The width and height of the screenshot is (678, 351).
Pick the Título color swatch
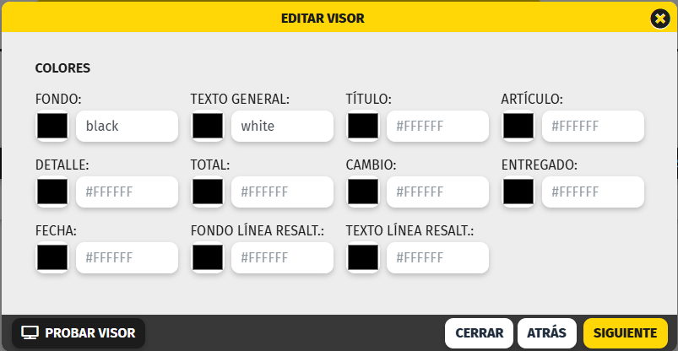363,127
